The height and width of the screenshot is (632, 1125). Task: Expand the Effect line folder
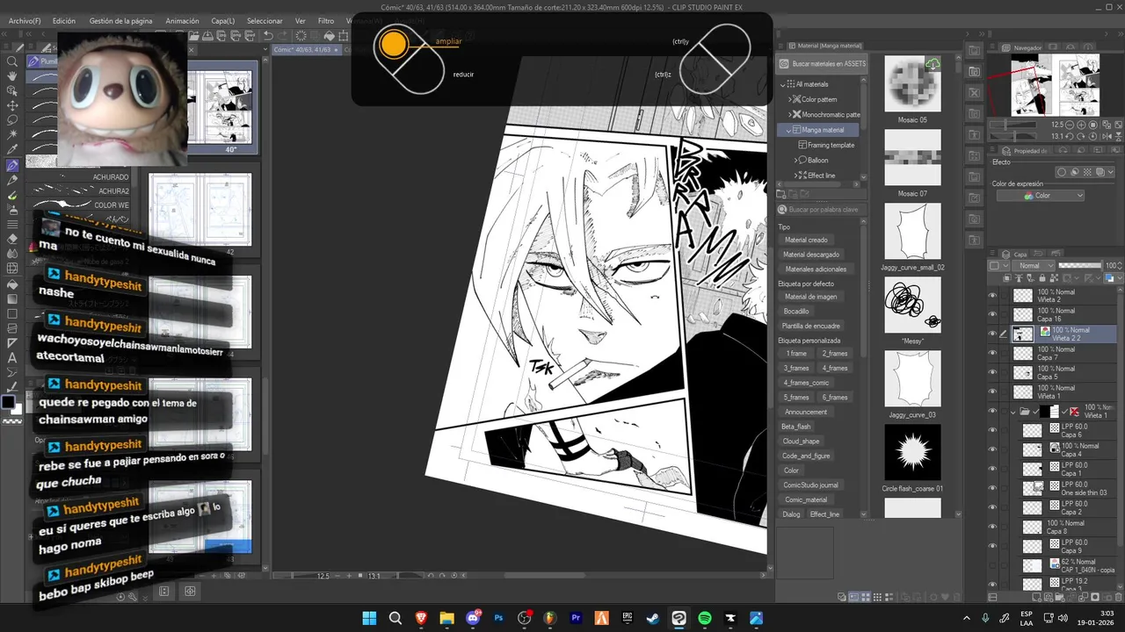pos(796,176)
